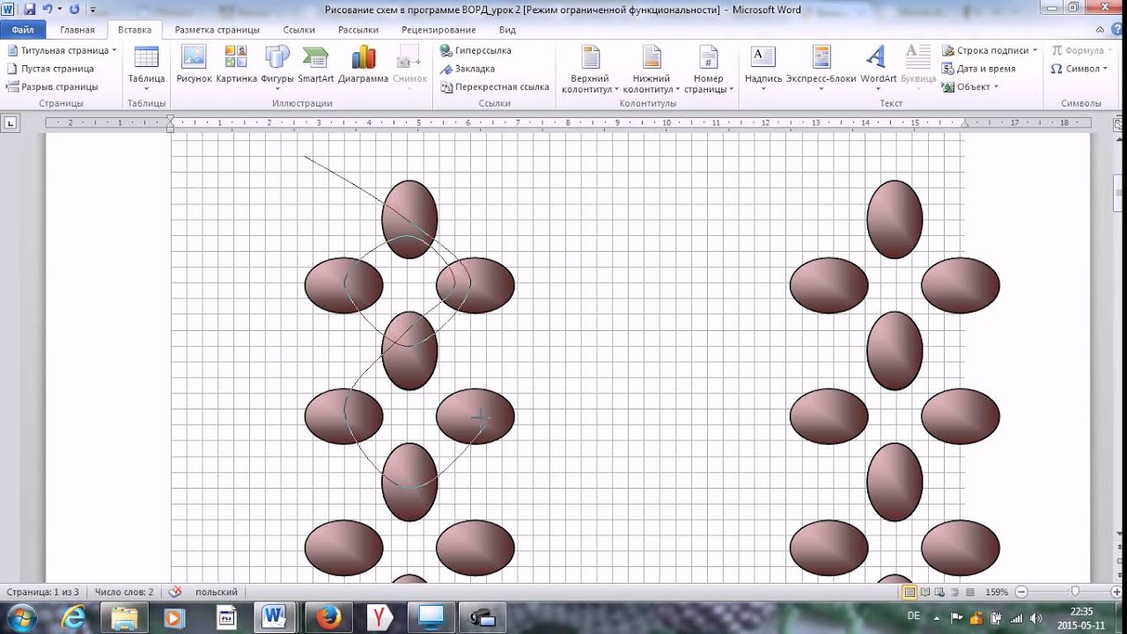Undo the last action
Image resolution: width=1127 pixels, height=634 pixels.
coord(47,10)
